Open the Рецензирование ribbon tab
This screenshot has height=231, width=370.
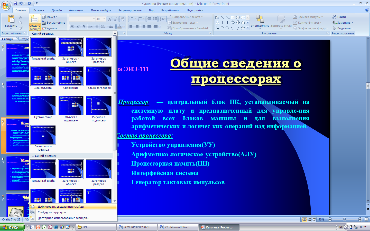pyautogui.click(x=130, y=10)
